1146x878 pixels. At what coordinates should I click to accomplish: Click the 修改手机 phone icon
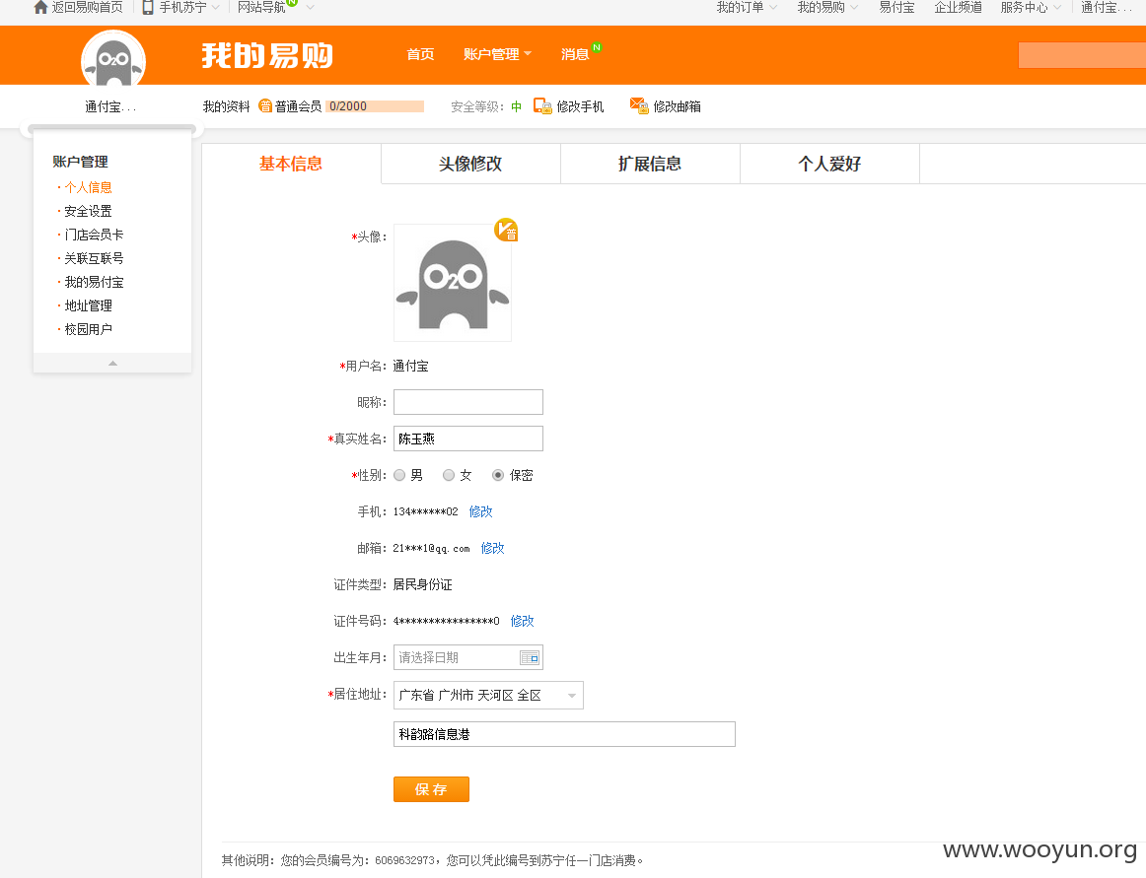[542, 105]
